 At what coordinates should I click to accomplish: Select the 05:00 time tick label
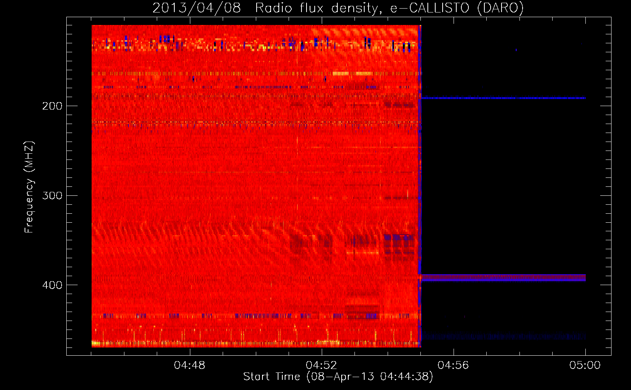pyautogui.click(x=585, y=365)
